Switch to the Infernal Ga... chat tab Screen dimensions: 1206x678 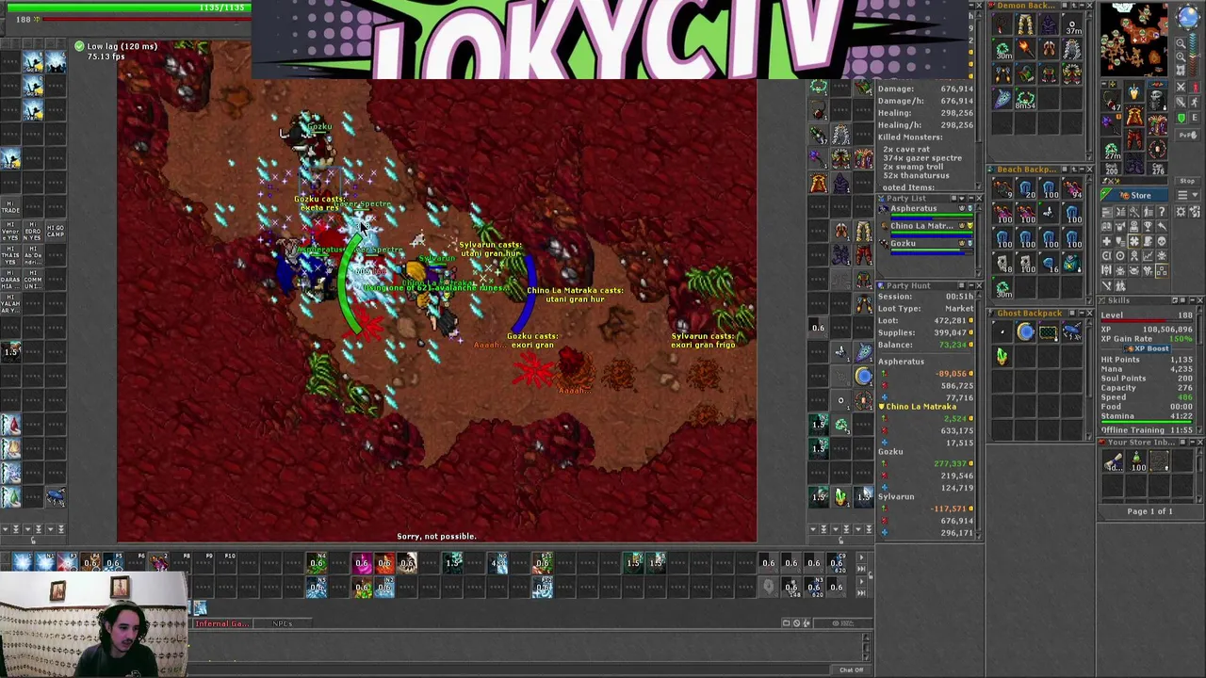pyautogui.click(x=223, y=623)
